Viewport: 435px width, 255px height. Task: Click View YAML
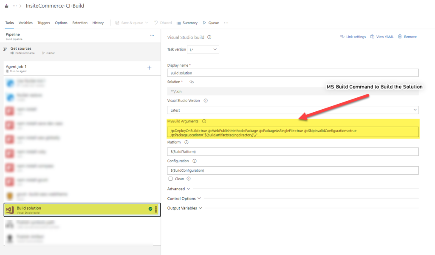click(382, 37)
